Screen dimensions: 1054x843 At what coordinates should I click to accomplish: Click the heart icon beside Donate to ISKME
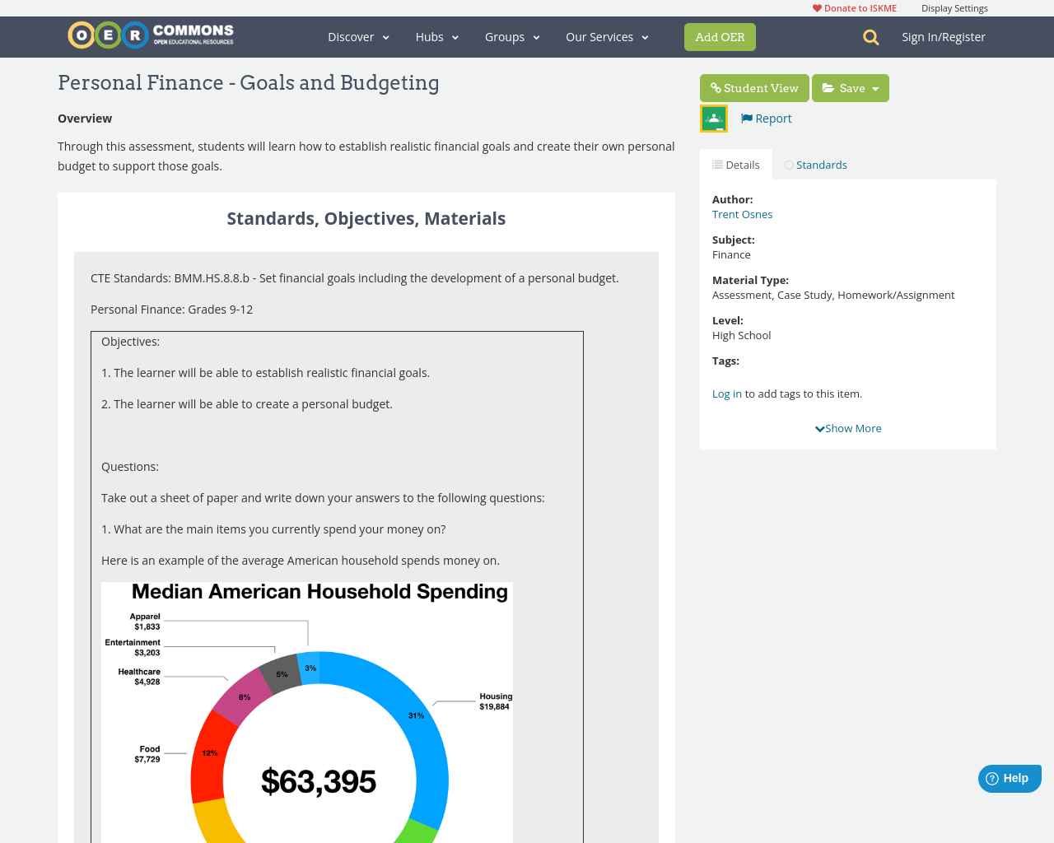pyautogui.click(x=816, y=7)
